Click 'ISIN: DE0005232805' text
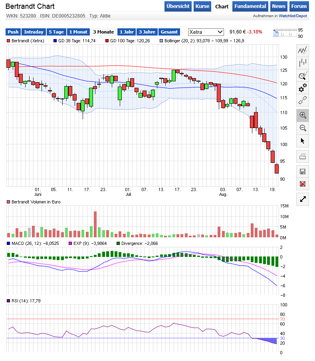The image size is (315, 361). point(62,16)
